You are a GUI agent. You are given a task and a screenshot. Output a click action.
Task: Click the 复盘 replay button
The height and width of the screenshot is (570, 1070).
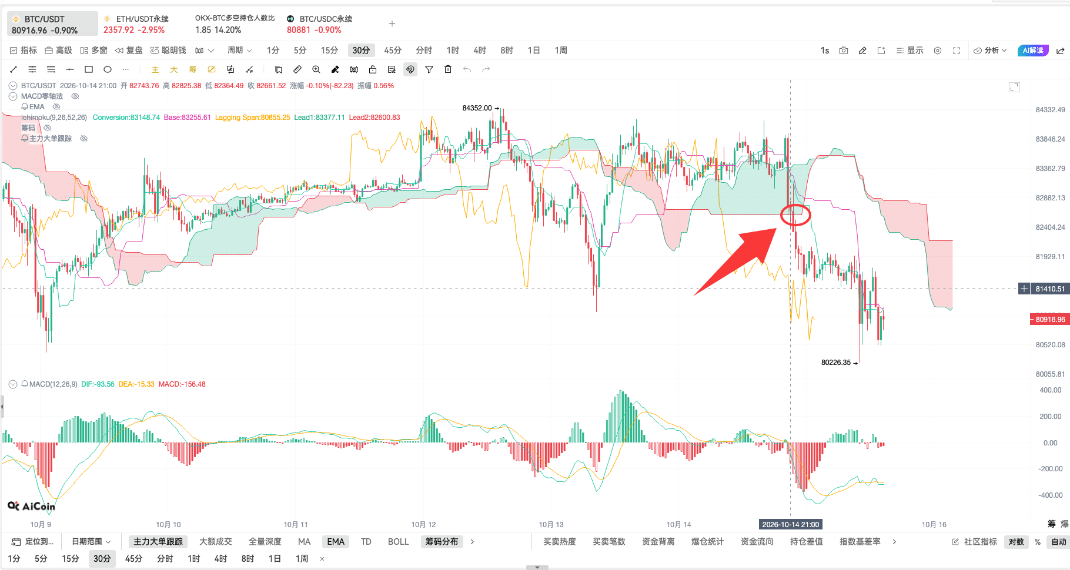129,51
